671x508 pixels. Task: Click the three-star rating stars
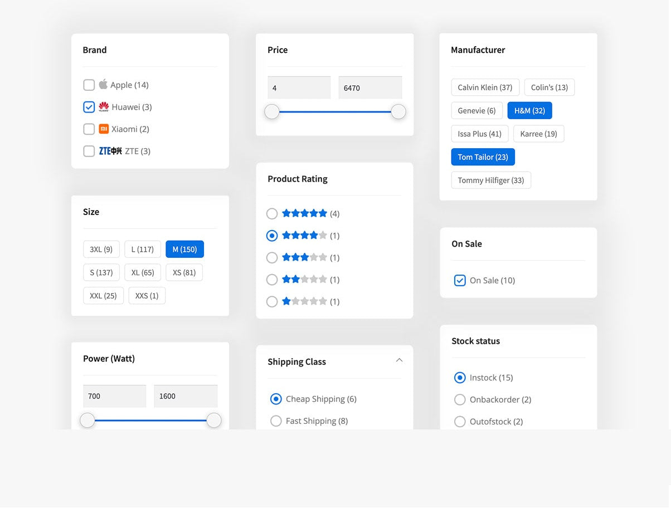point(304,257)
